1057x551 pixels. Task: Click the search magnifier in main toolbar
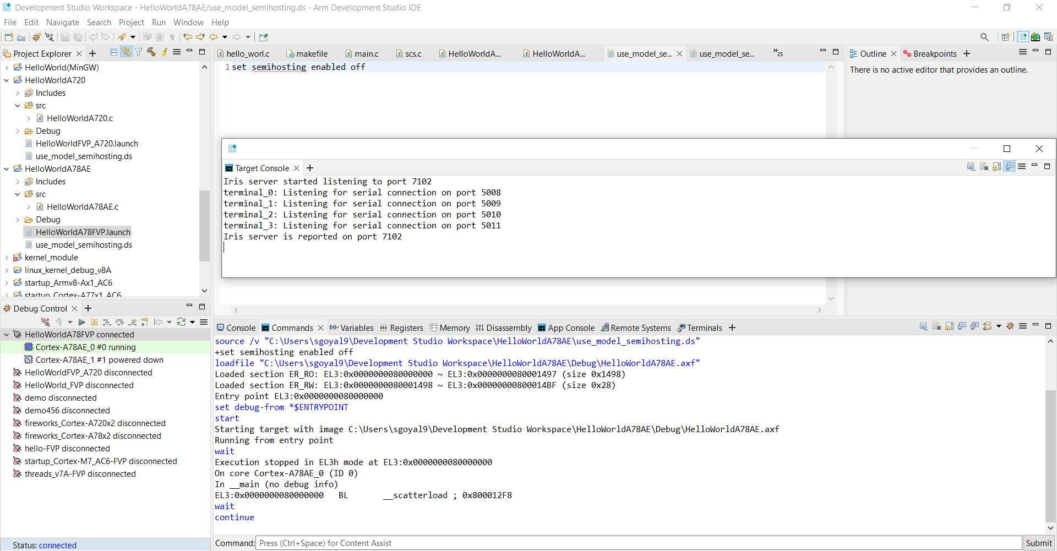(x=984, y=37)
